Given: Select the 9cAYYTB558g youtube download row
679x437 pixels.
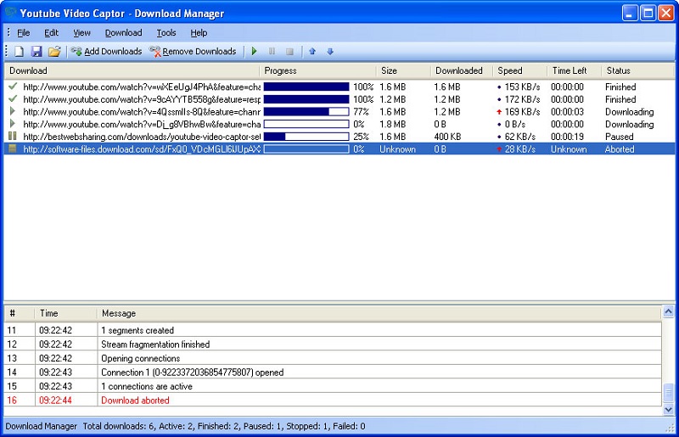Looking at the screenshot, I should point(339,99).
